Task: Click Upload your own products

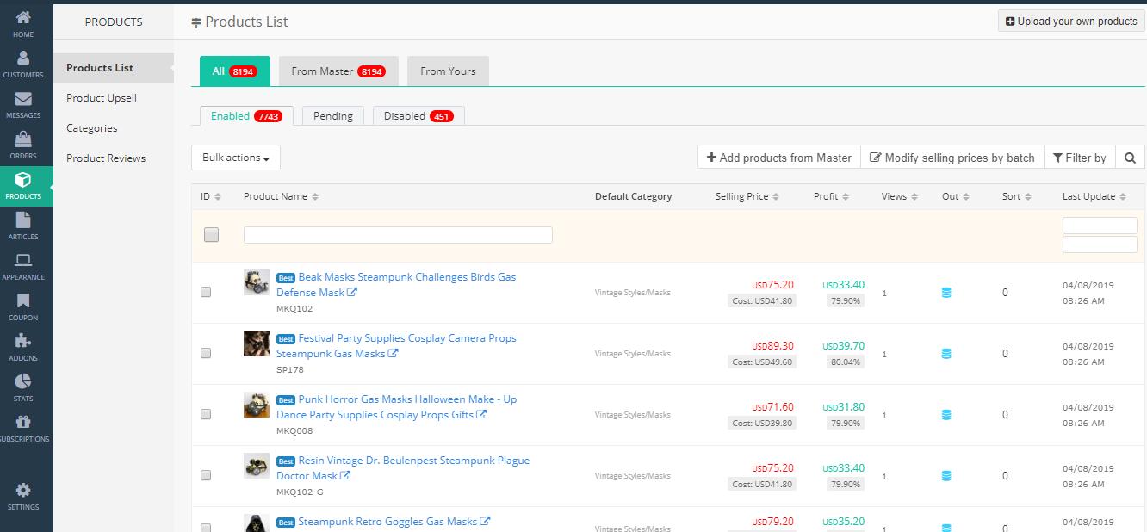Action: [x=1070, y=21]
